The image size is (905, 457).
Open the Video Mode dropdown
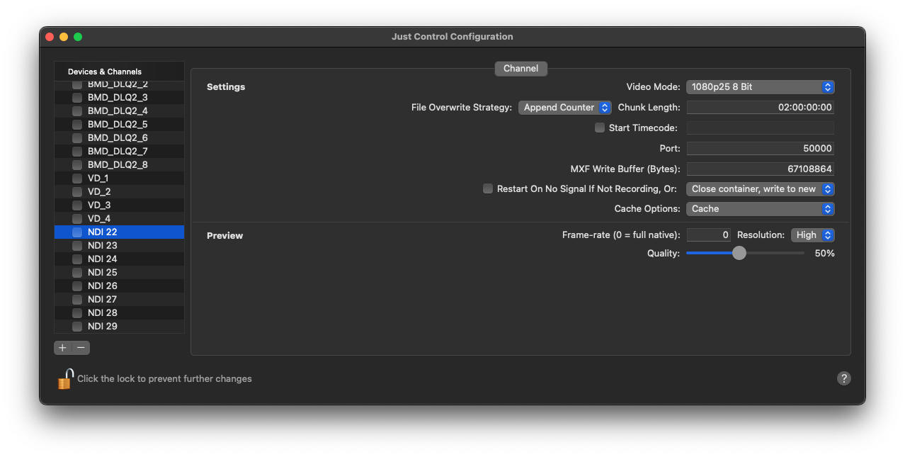761,87
